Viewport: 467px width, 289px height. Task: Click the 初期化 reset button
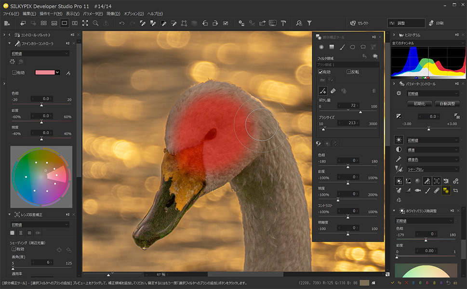(x=419, y=104)
